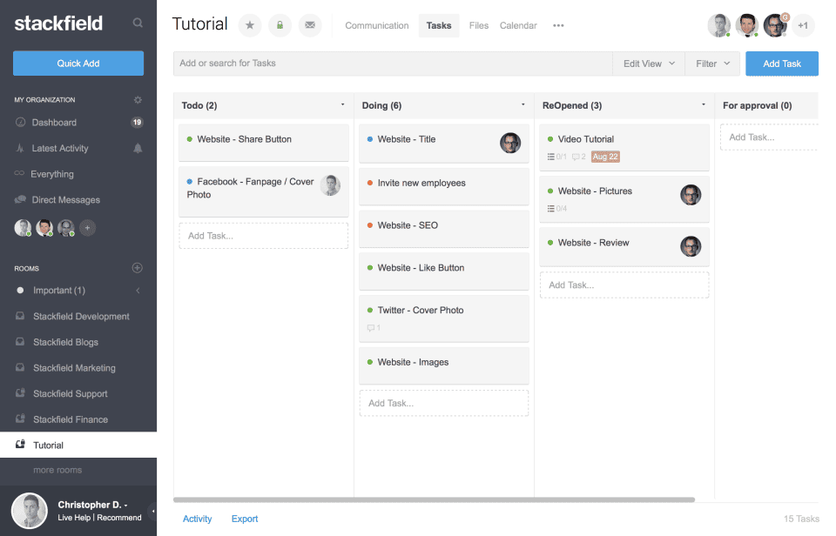Open the Website - Like Button task card
The image size is (836, 536).
point(444,271)
